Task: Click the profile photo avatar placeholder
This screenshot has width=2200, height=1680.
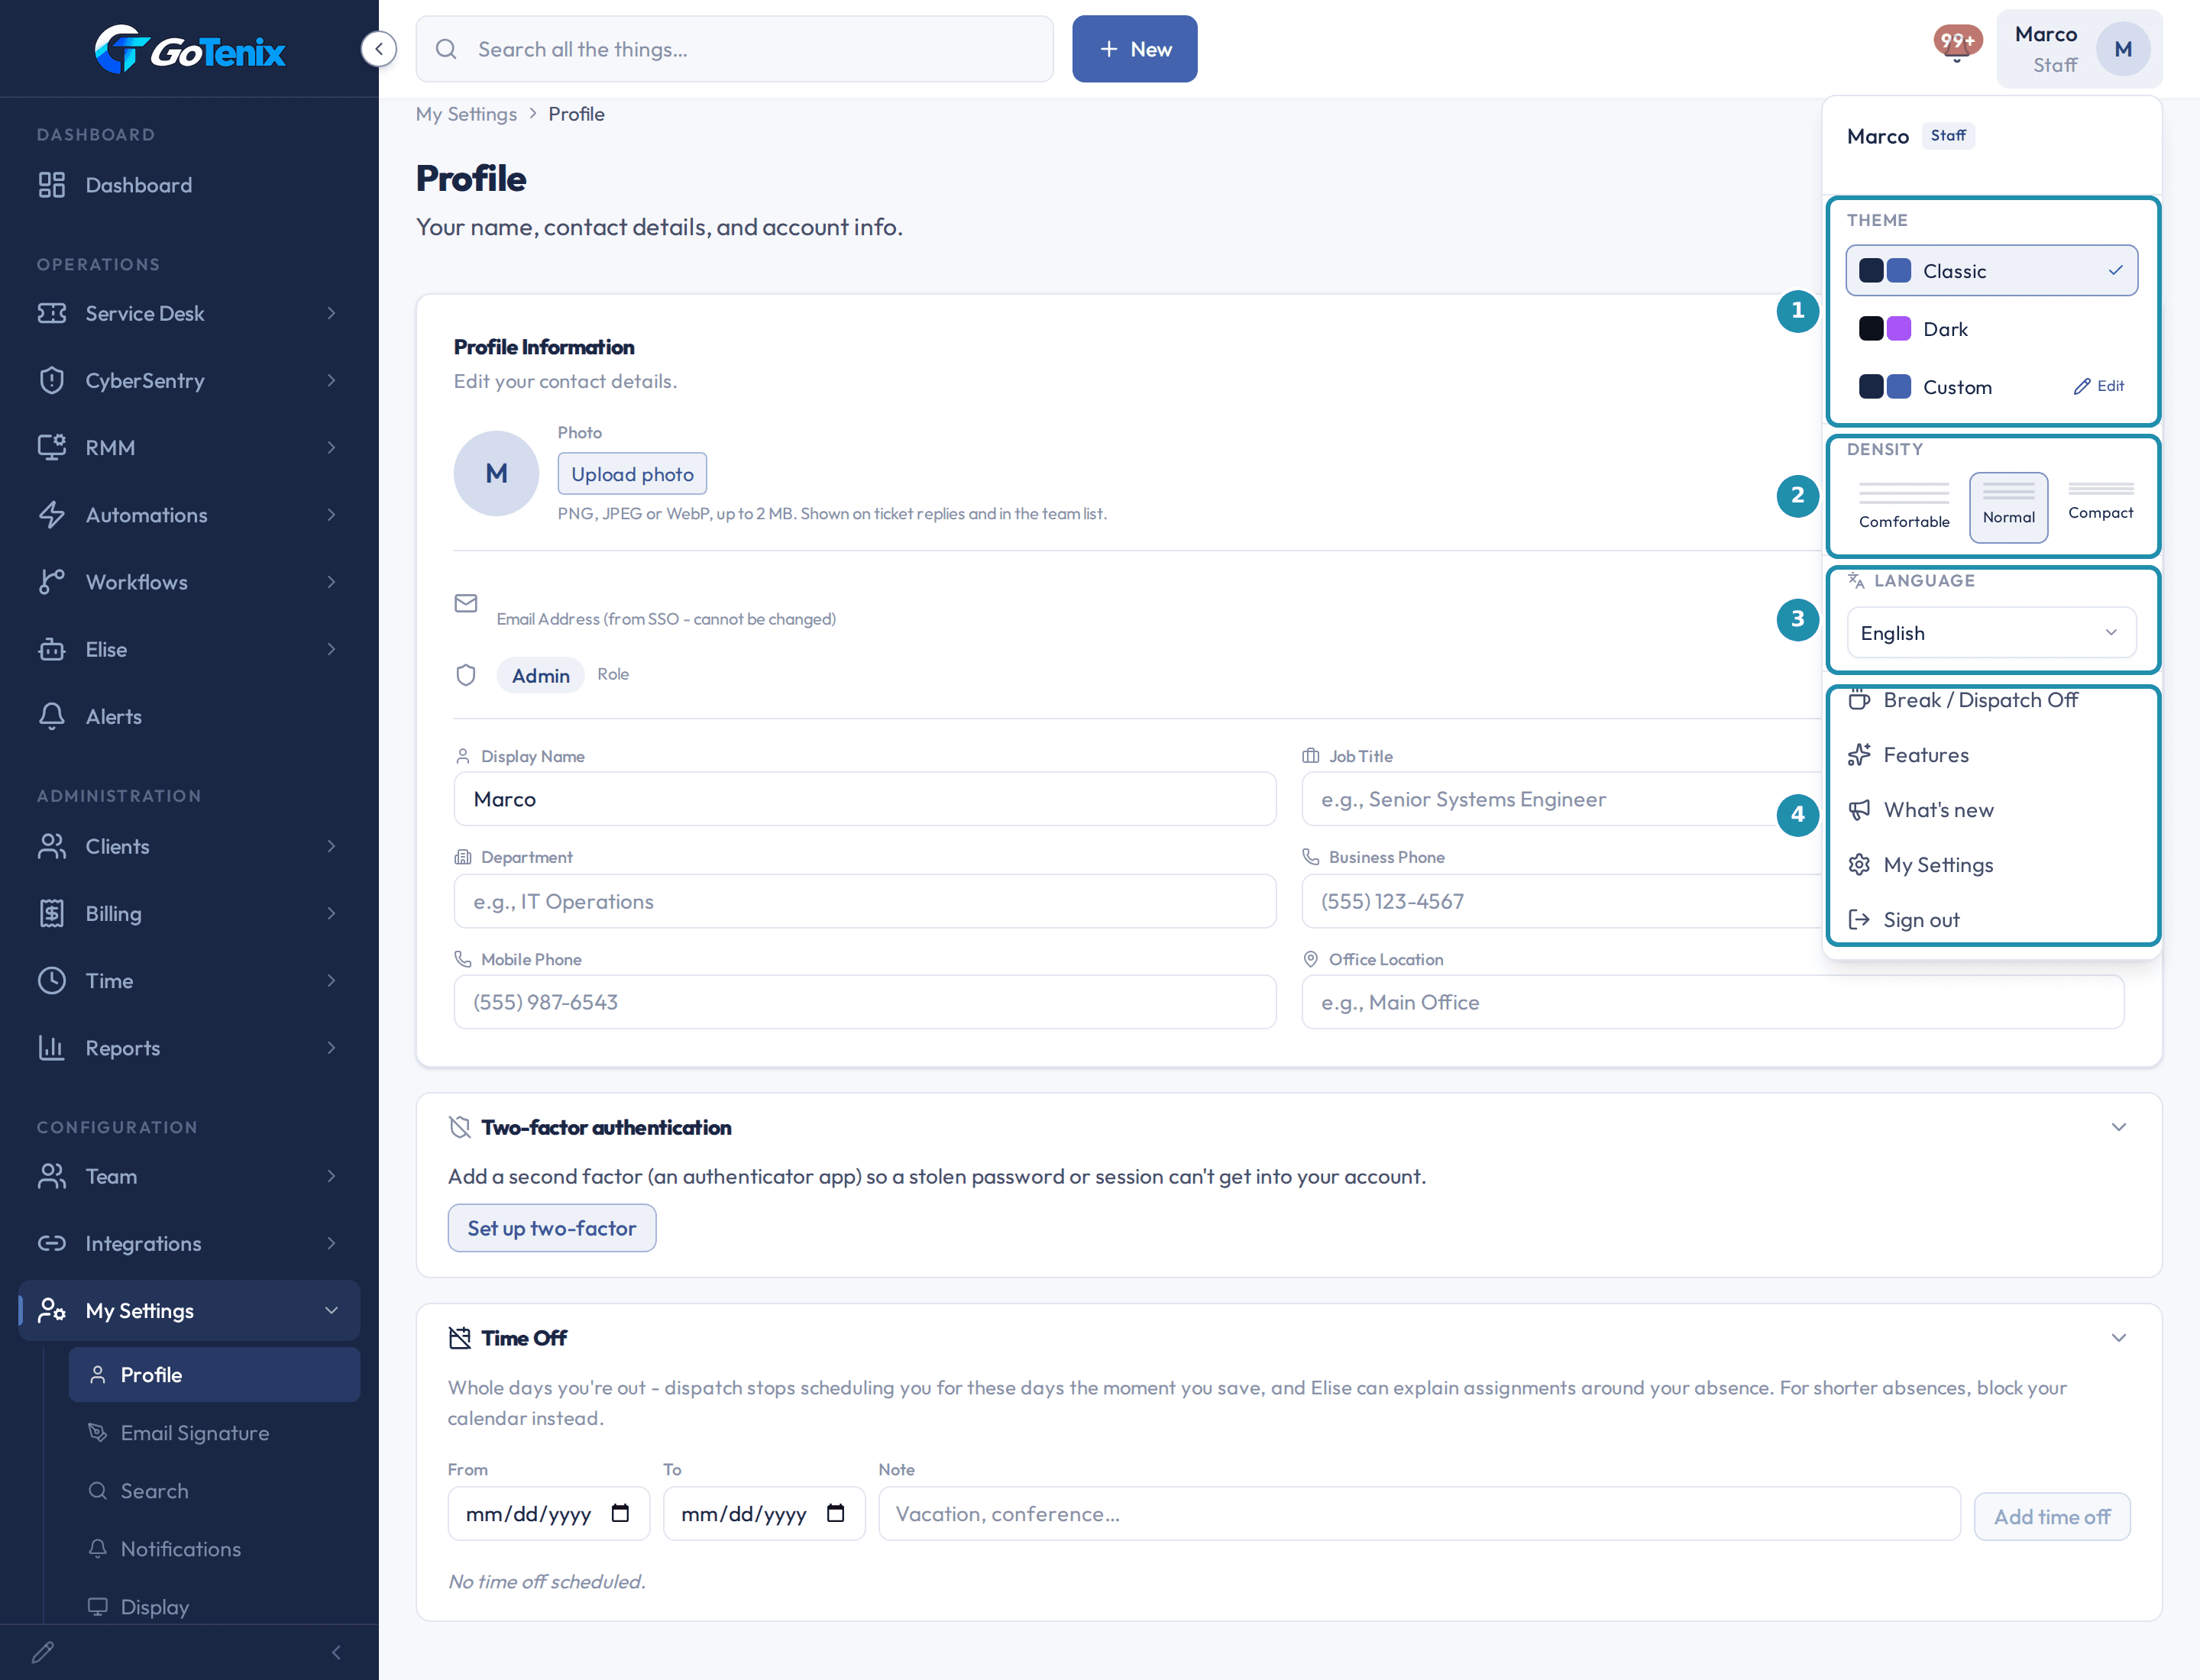Action: tap(497, 473)
